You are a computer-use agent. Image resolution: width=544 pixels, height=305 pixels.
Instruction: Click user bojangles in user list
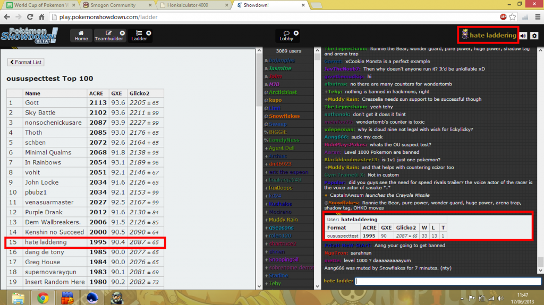tap(282, 60)
